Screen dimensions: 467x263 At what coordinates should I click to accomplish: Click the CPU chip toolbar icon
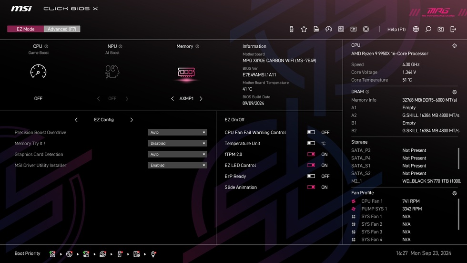[366, 29]
